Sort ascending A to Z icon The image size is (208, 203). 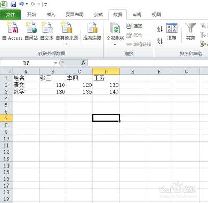pyautogui.click(x=160, y=29)
